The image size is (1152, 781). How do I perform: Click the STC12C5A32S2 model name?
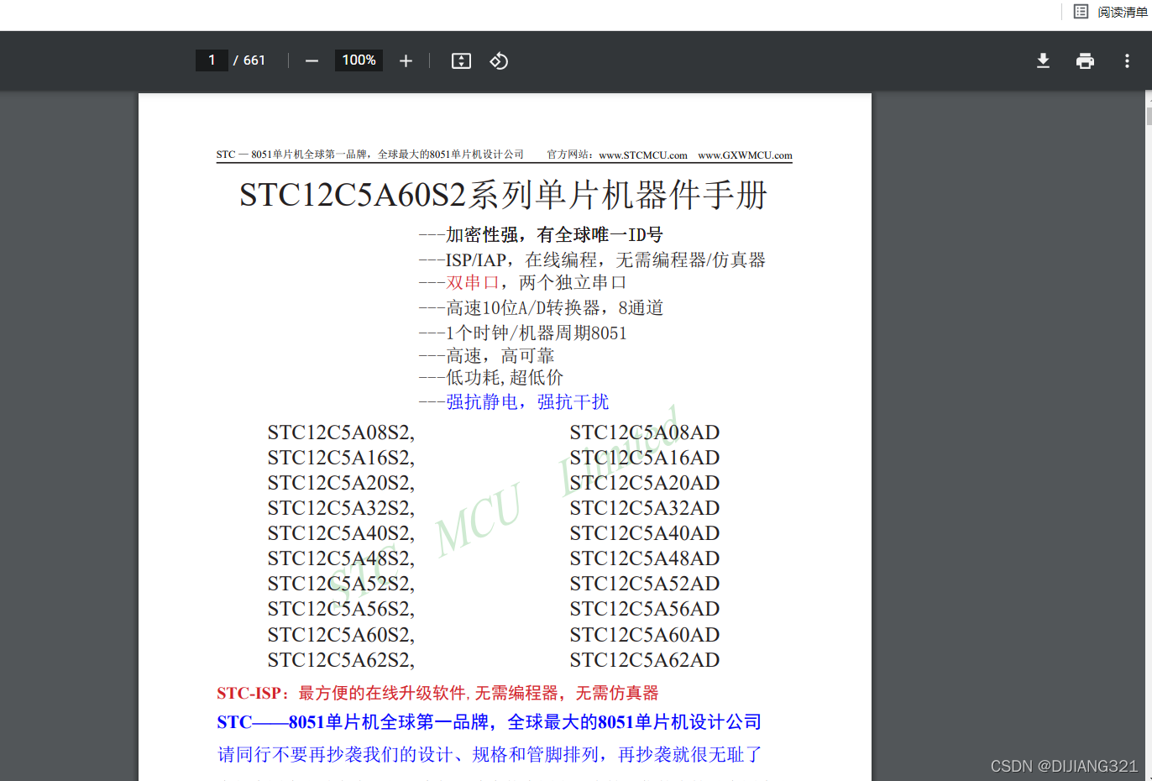(x=341, y=508)
